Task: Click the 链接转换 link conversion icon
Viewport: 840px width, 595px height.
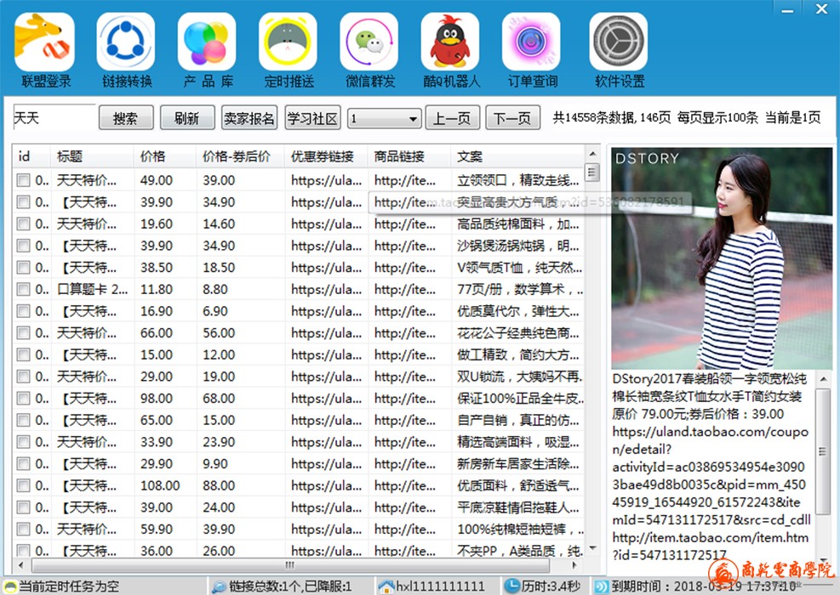Action: (x=126, y=42)
